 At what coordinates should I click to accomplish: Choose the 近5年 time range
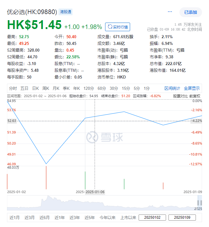(90, 218)
